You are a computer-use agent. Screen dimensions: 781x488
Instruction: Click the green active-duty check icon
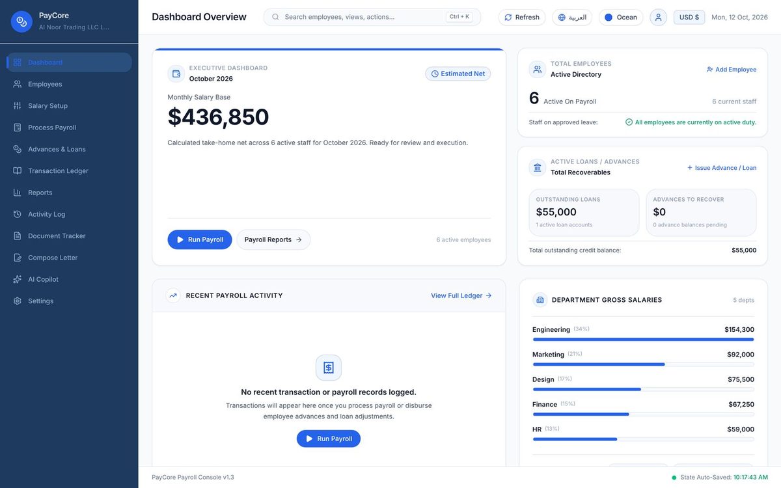(x=629, y=122)
